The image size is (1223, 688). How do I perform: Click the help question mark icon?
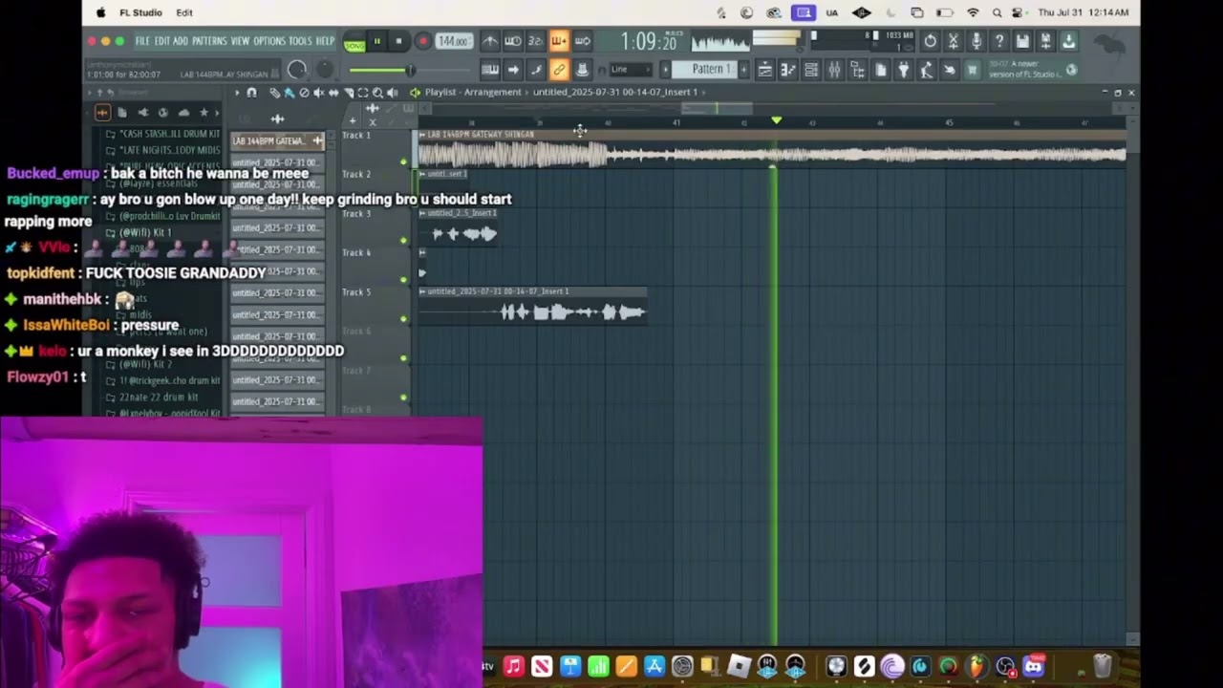[998, 41]
